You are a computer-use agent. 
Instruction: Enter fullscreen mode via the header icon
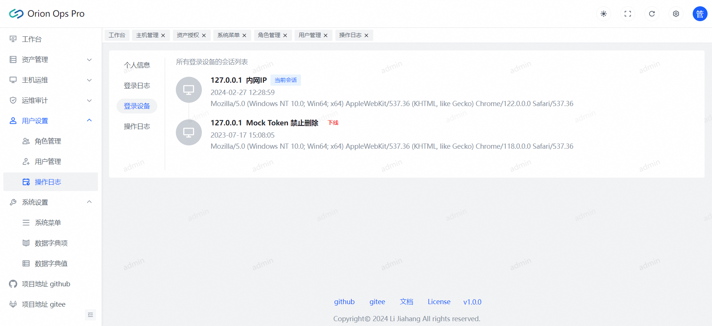628,14
